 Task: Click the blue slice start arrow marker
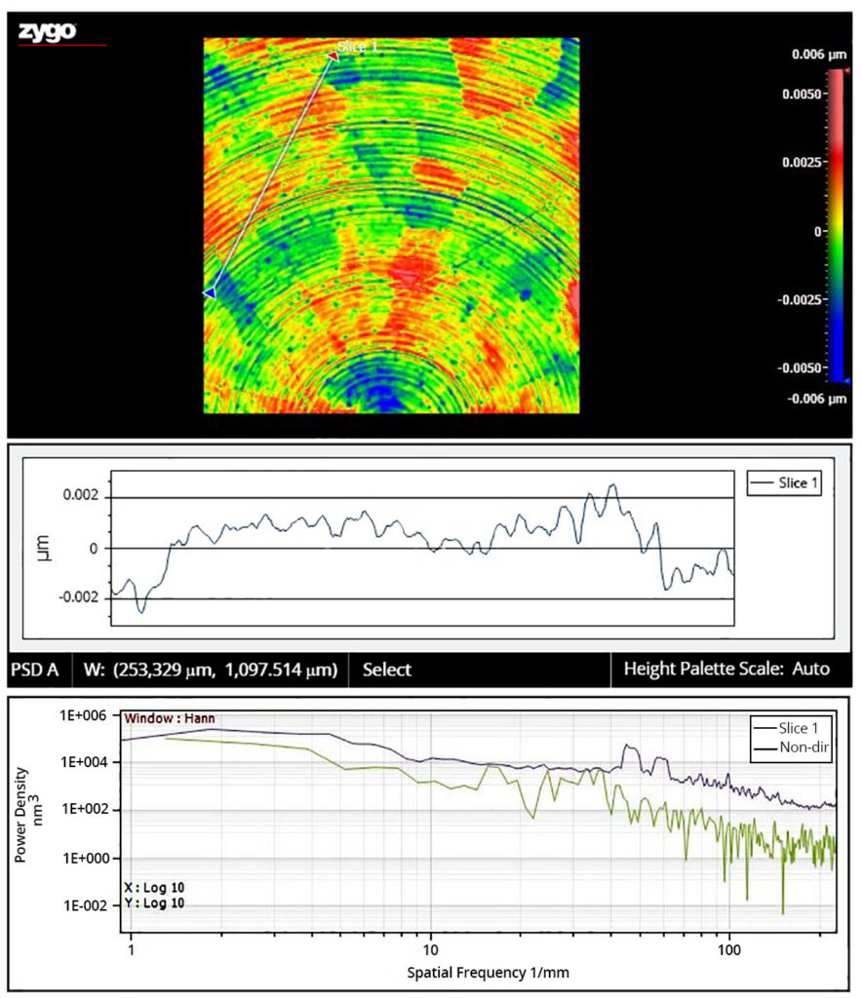point(209,293)
